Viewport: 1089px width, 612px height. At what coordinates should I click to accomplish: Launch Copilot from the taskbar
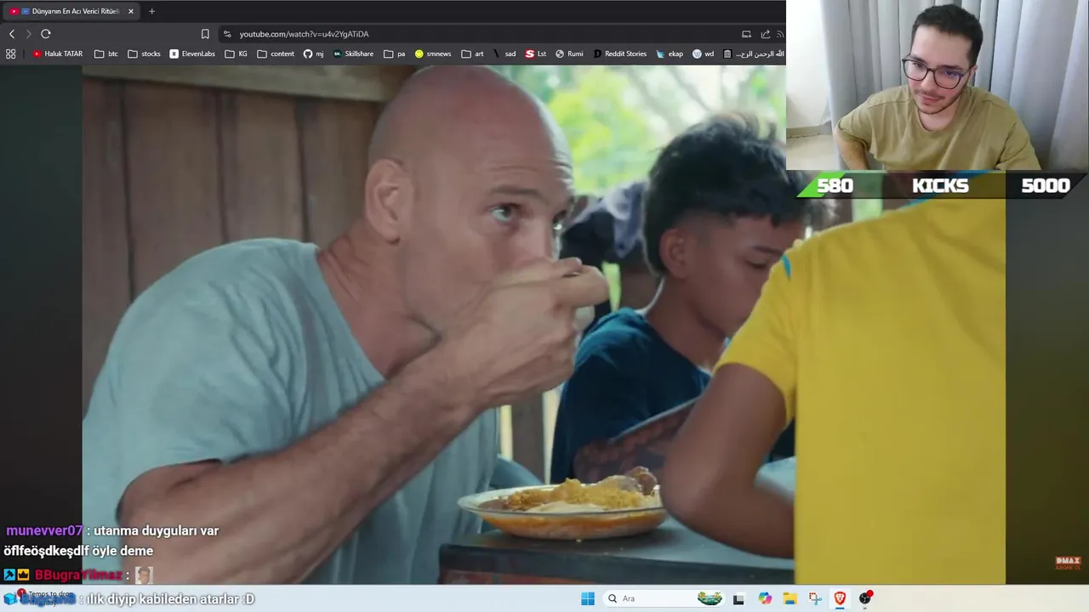pyautogui.click(x=765, y=598)
